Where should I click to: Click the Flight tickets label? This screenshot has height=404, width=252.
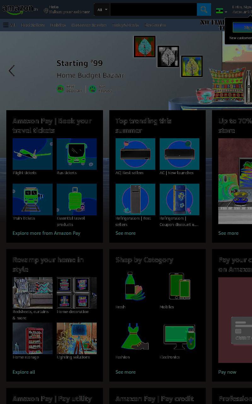[25, 173]
